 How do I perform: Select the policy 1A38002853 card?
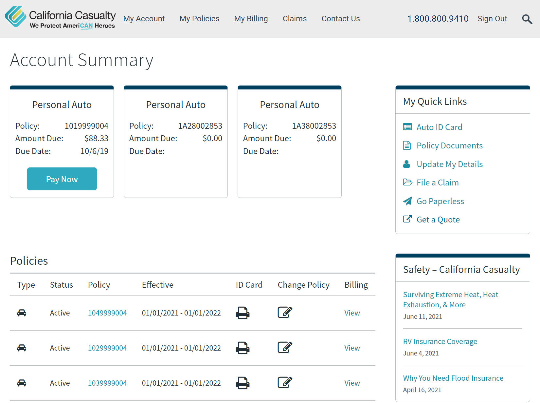click(290, 142)
